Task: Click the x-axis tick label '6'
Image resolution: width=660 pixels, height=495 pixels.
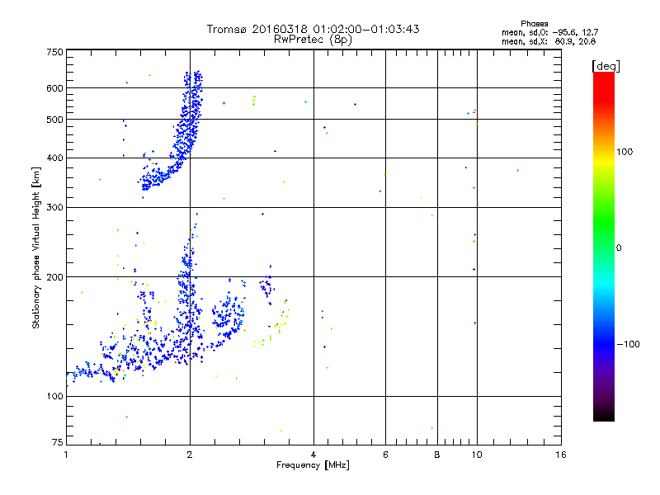Action: pos(385,455)
